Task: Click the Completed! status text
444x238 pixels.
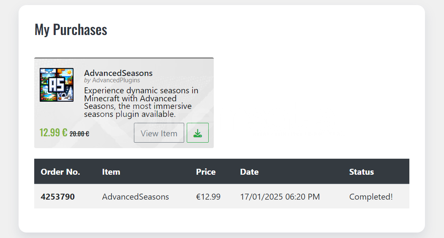Action: (371, 197)
